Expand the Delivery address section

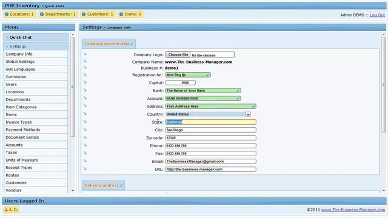(103, 185)
